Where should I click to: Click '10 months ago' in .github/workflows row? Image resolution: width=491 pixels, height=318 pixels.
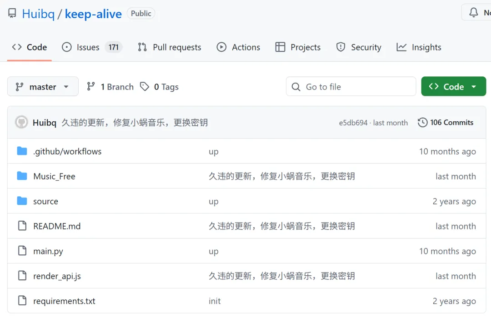point(447,151)
